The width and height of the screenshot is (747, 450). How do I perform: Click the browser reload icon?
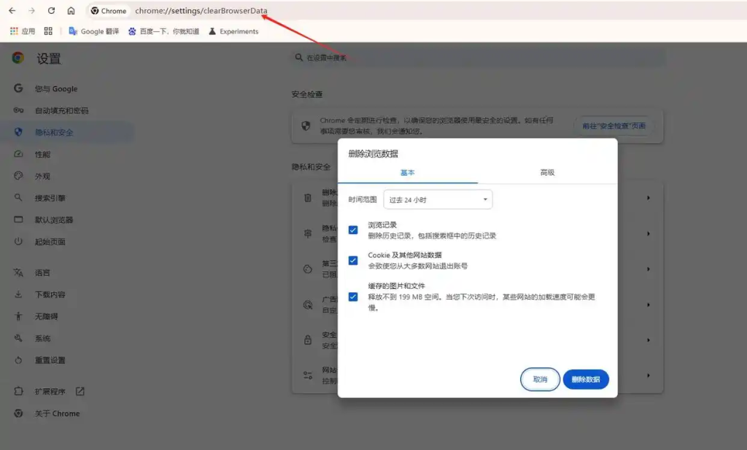point(51,11)
